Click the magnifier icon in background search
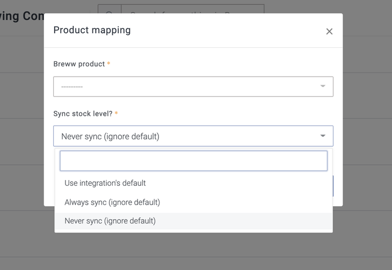Viewport: 392px width, 270px height. [110, 12]
